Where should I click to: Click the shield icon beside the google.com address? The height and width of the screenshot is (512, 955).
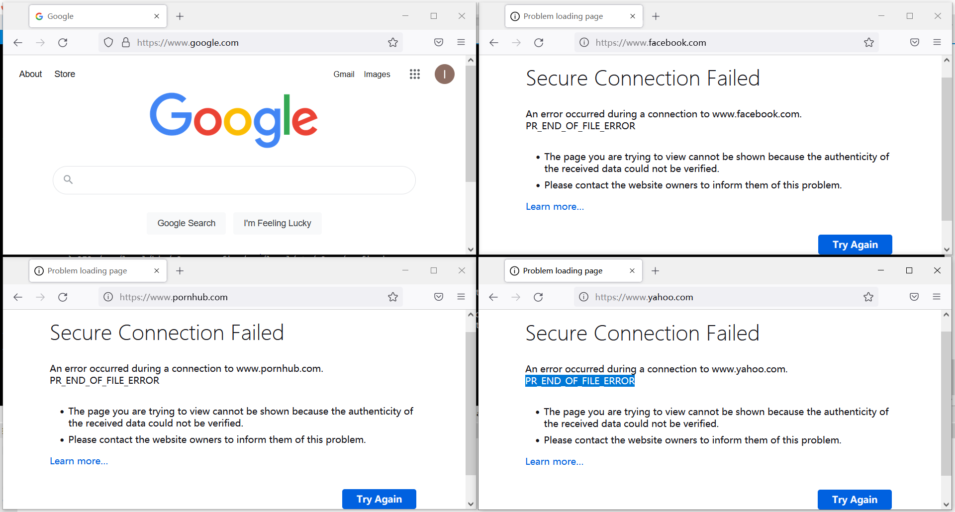click(108, 43)
